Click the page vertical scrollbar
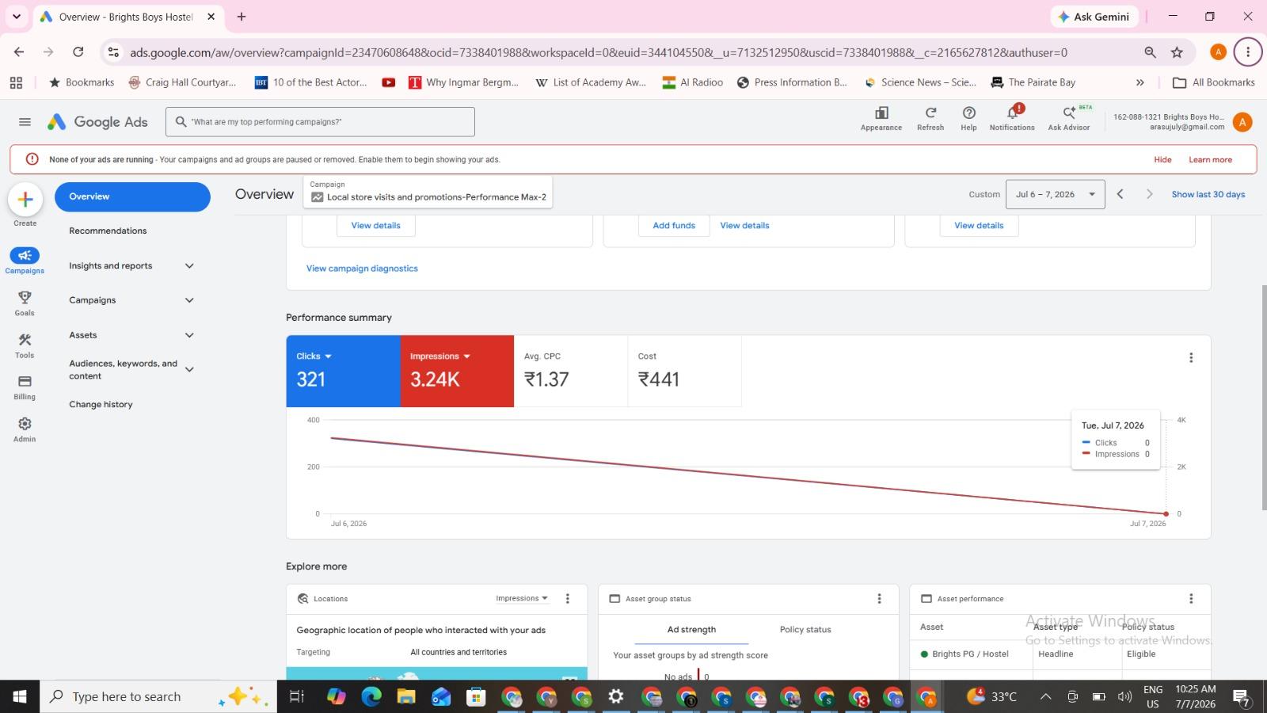1267x713 pixels. 1264,396
